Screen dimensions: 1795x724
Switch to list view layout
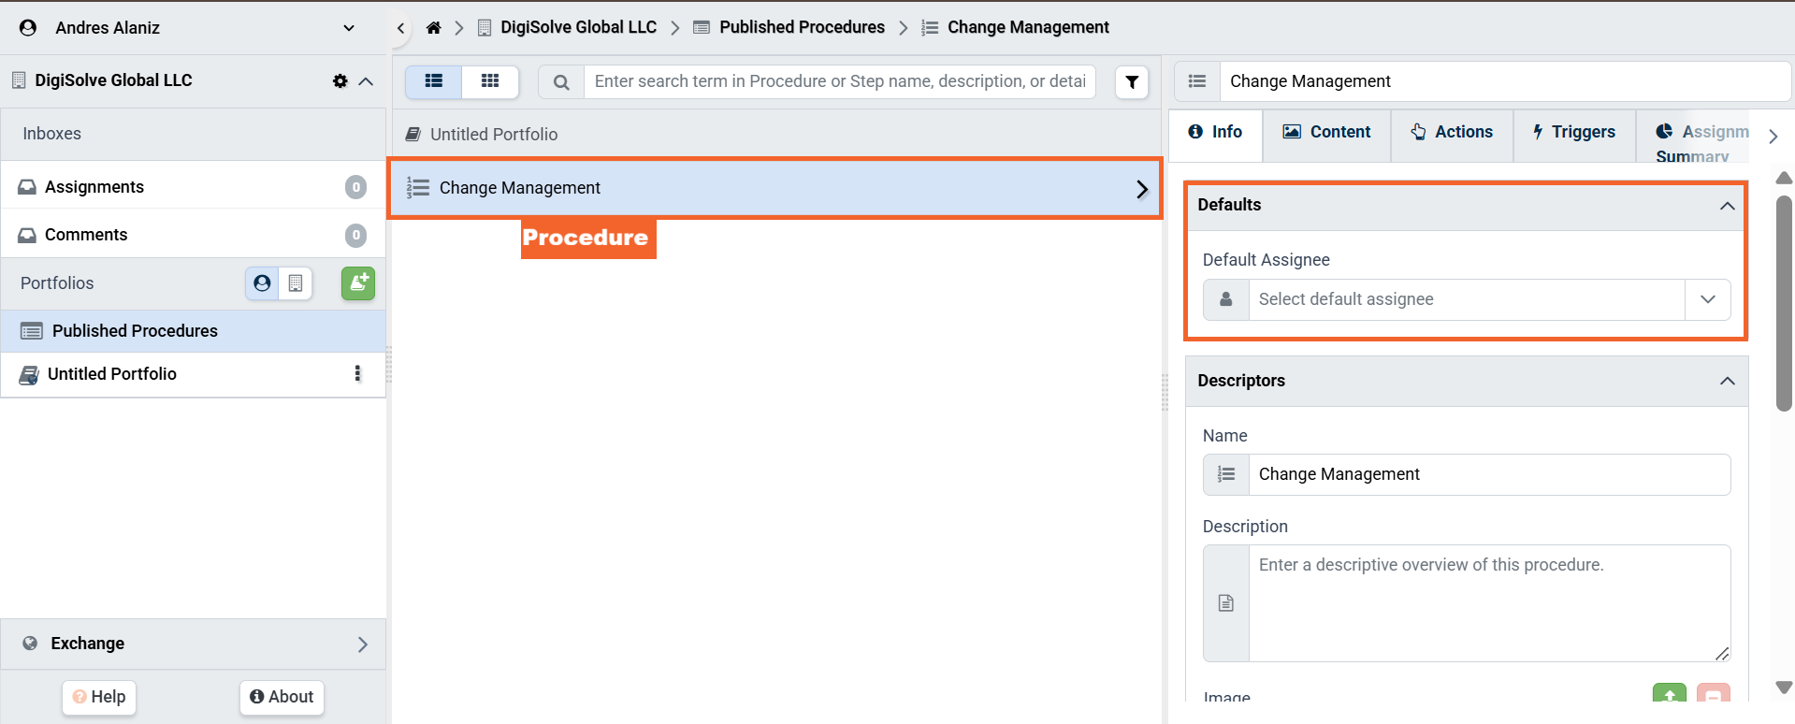tap(434, 81)
